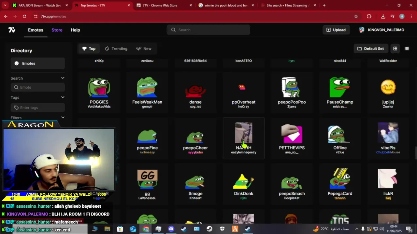Viewport: 417px width, 234px height.
Task: Open the peepoPooPoo emote
Action: tap(292, 93)
